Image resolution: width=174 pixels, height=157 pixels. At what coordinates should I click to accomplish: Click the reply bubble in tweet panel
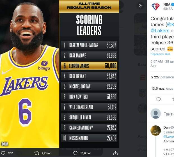click(159, 99)
